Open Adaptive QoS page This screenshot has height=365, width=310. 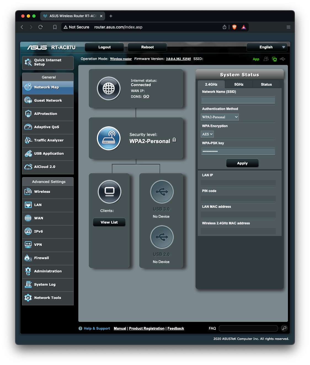tap(48, 127)
